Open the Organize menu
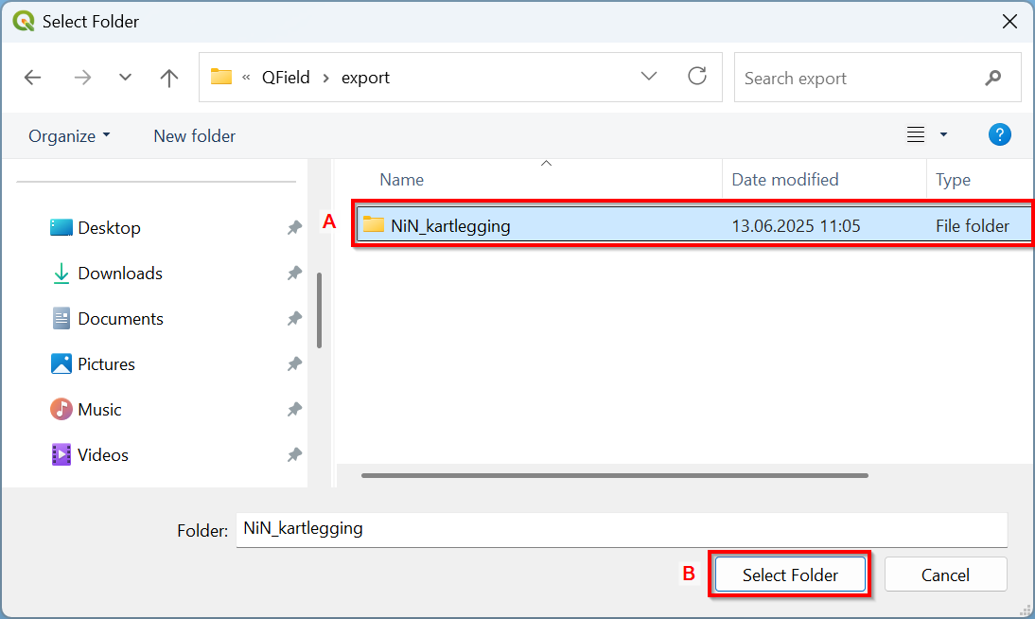The width and height of the screenshot is (1035, 619). [69, 135]
